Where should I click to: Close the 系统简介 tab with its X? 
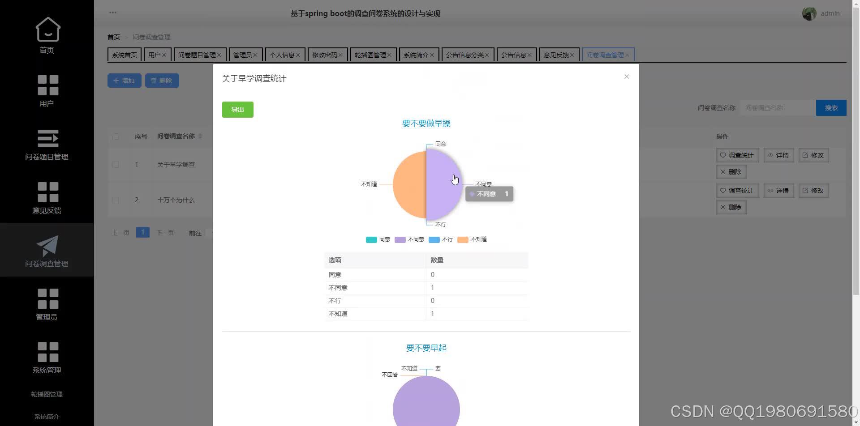432,55
